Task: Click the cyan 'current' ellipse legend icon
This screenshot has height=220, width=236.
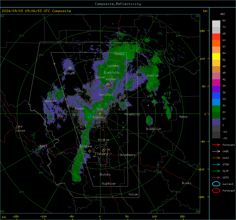Action: (216, 184)
